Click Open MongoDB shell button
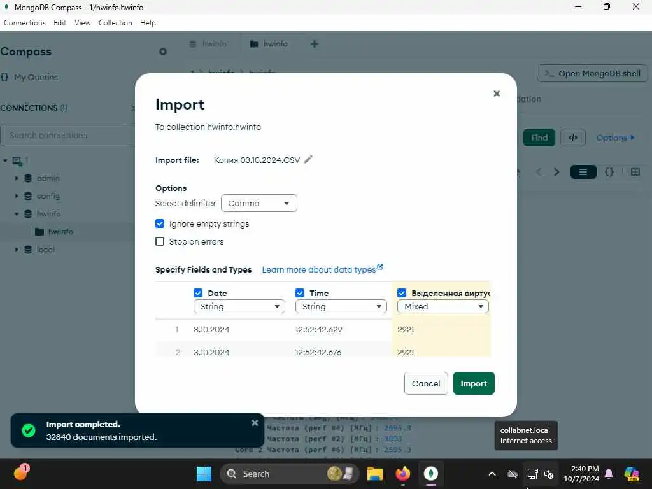652x489 pixels. [x=592, y=74]
